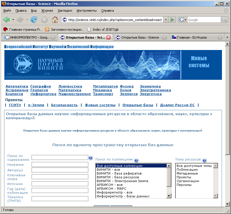Open the Информатика subject link

43,94
